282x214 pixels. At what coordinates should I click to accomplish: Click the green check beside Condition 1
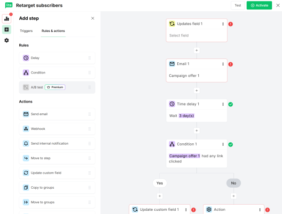coord(231,144)
